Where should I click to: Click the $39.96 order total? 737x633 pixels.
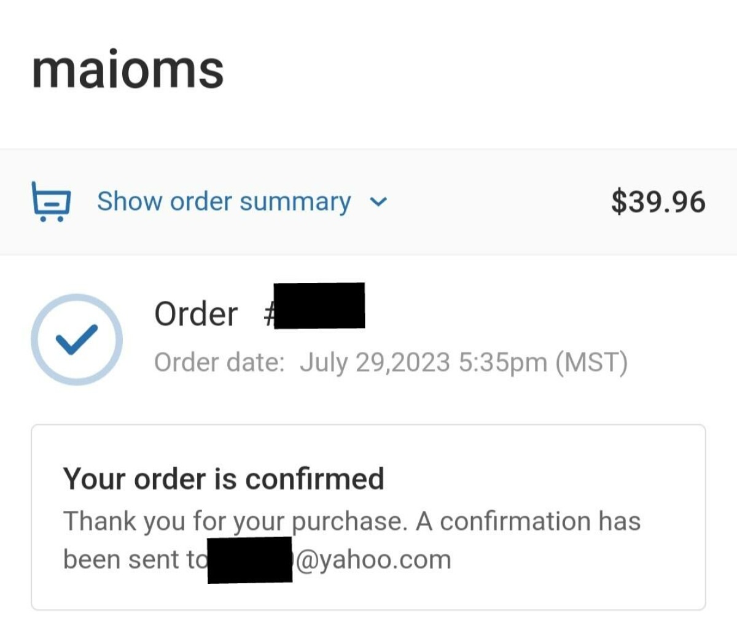pos(658,201)
